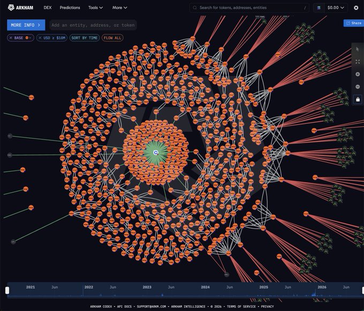Zoom out with the minus icon
The image size is (364, 311).
(358, 87)
